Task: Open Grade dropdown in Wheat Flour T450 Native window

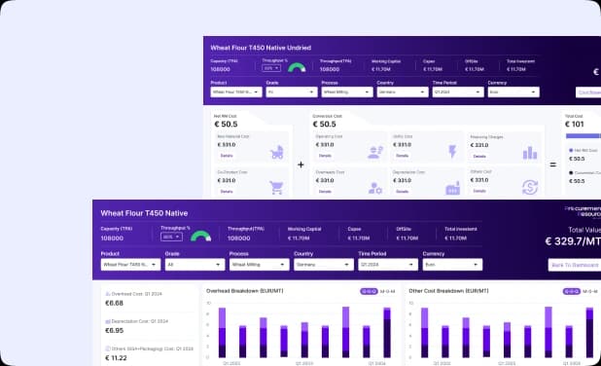Action: 194,265
